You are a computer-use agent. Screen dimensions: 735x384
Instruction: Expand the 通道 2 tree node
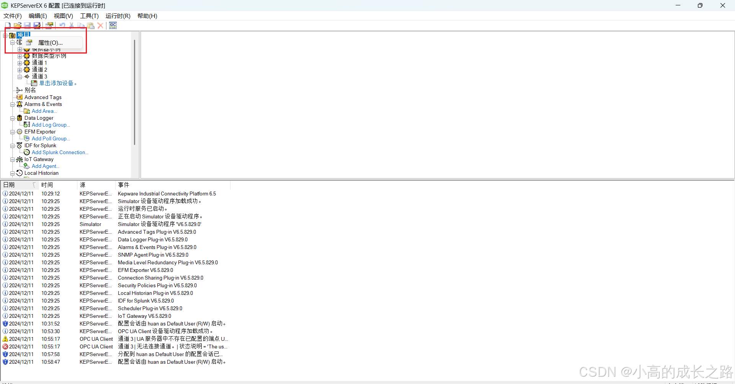[20, 70]
